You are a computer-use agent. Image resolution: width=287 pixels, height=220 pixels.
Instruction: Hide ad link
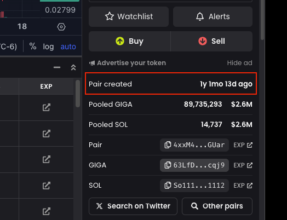[x=239, y=63]
